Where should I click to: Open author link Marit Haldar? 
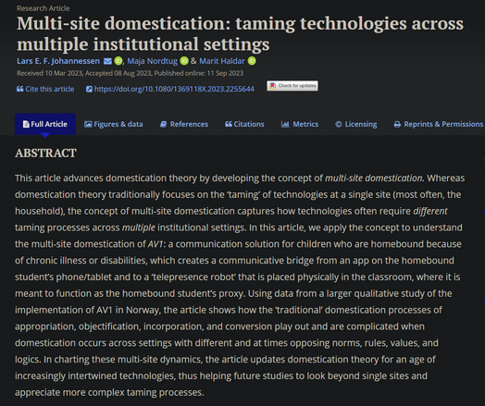(x=222, y=61)
